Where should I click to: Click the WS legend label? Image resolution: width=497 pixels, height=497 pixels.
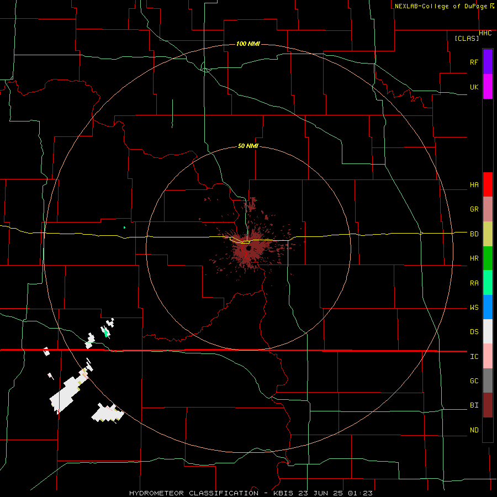[x=474, y=307]
